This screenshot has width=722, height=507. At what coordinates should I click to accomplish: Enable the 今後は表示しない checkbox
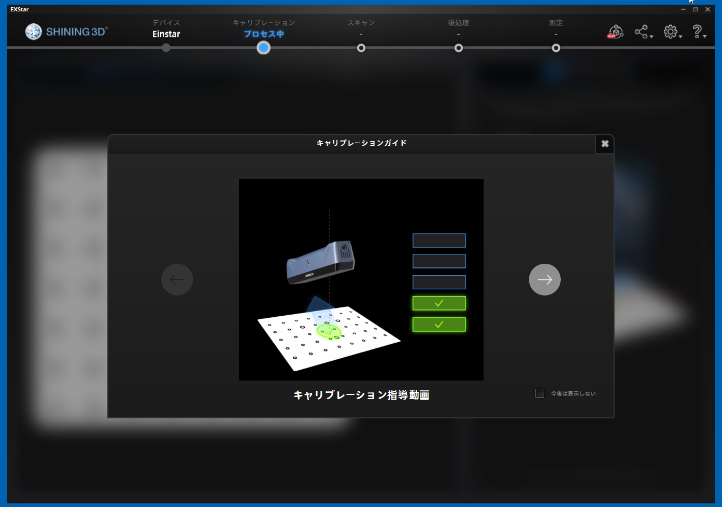click(x=540, y=393)
